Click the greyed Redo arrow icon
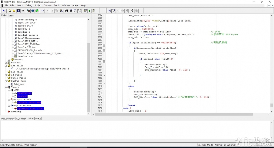Screen dimensions: 274x148 (47, 11)
